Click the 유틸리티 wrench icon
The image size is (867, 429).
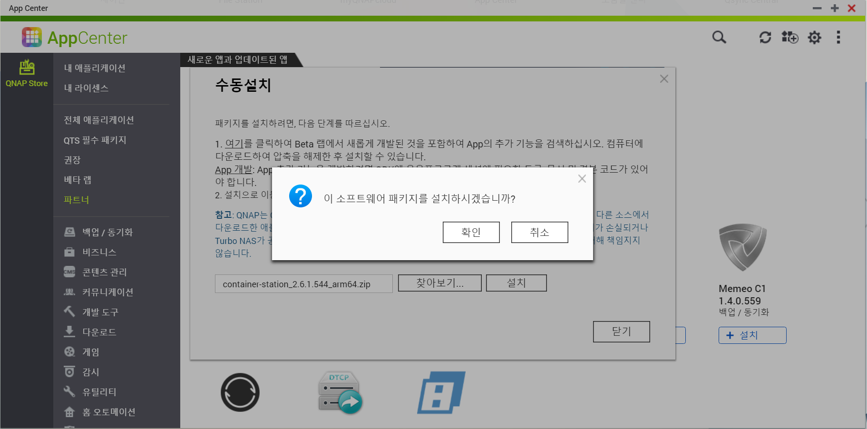pyautogui.click(x=69, y=391)
